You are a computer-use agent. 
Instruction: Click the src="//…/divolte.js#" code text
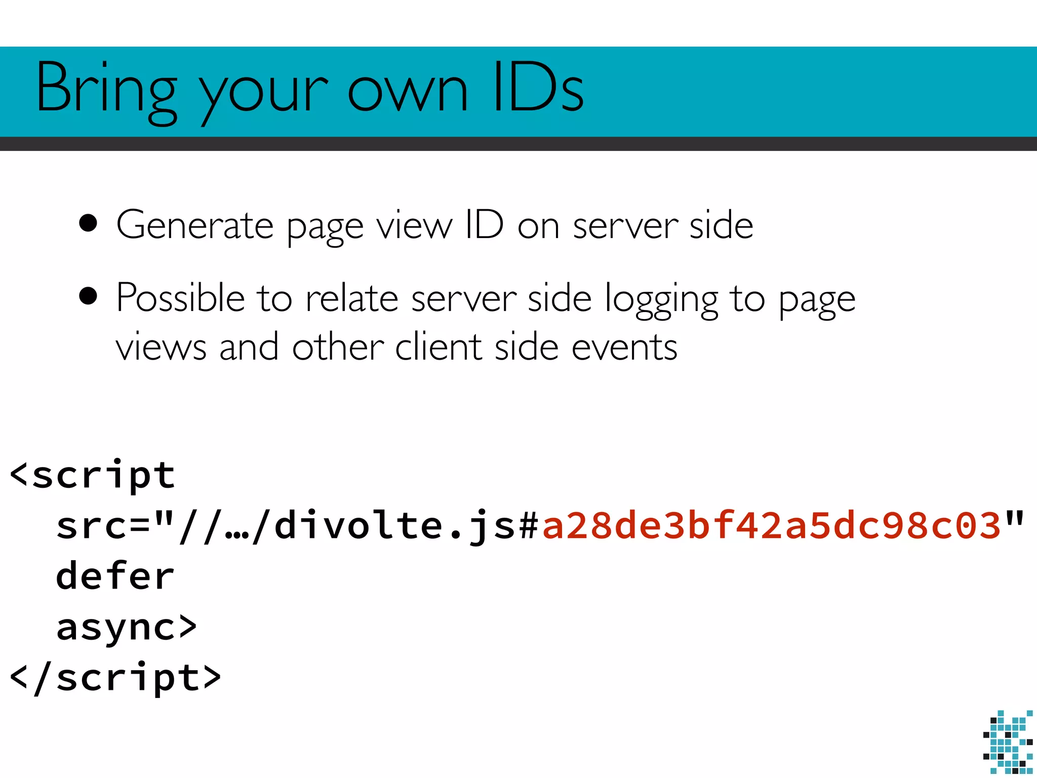(297, 526)
